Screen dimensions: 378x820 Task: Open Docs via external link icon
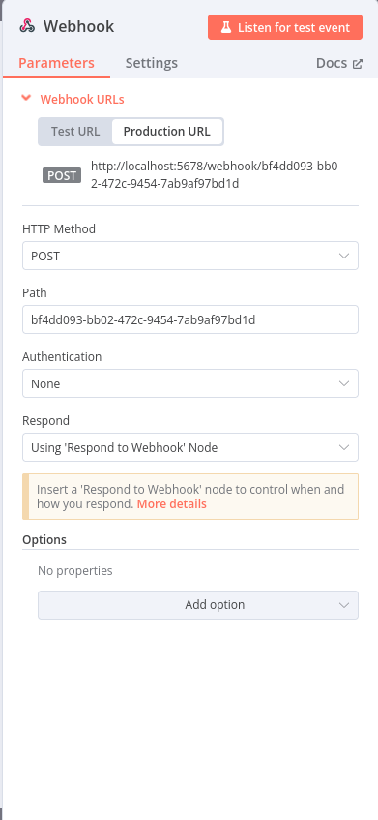357,64
